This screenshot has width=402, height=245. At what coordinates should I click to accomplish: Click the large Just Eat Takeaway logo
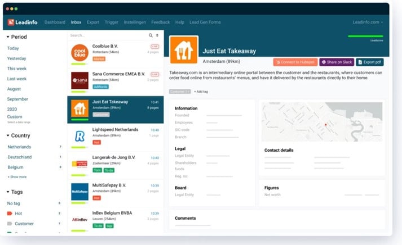point(184,49)
